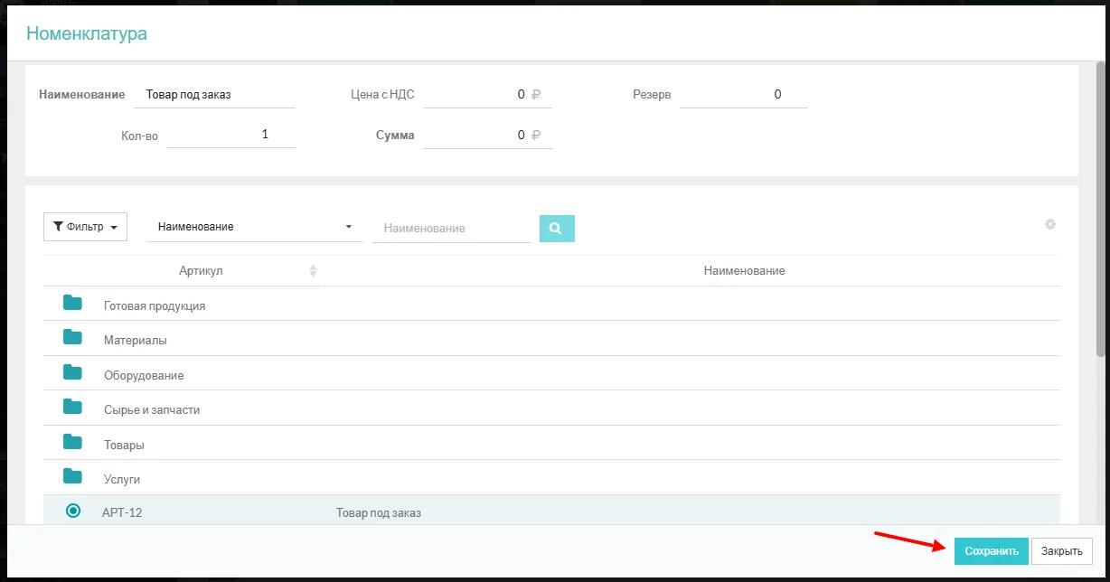Click the Резерв input field
This screenshot has height=582, width=1110.
tap(743, 94)
